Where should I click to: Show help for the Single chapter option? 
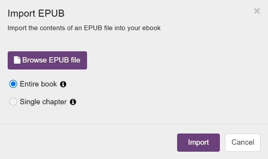(x=73, y=102)
